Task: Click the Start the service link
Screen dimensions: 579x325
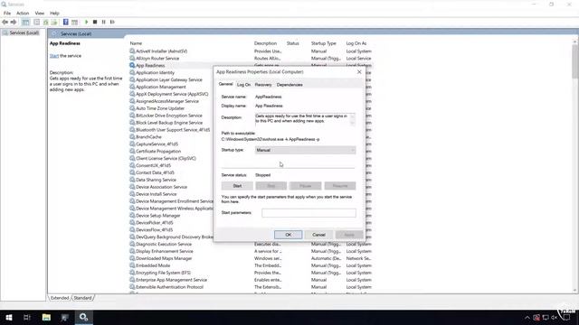Action: (54, 56)
